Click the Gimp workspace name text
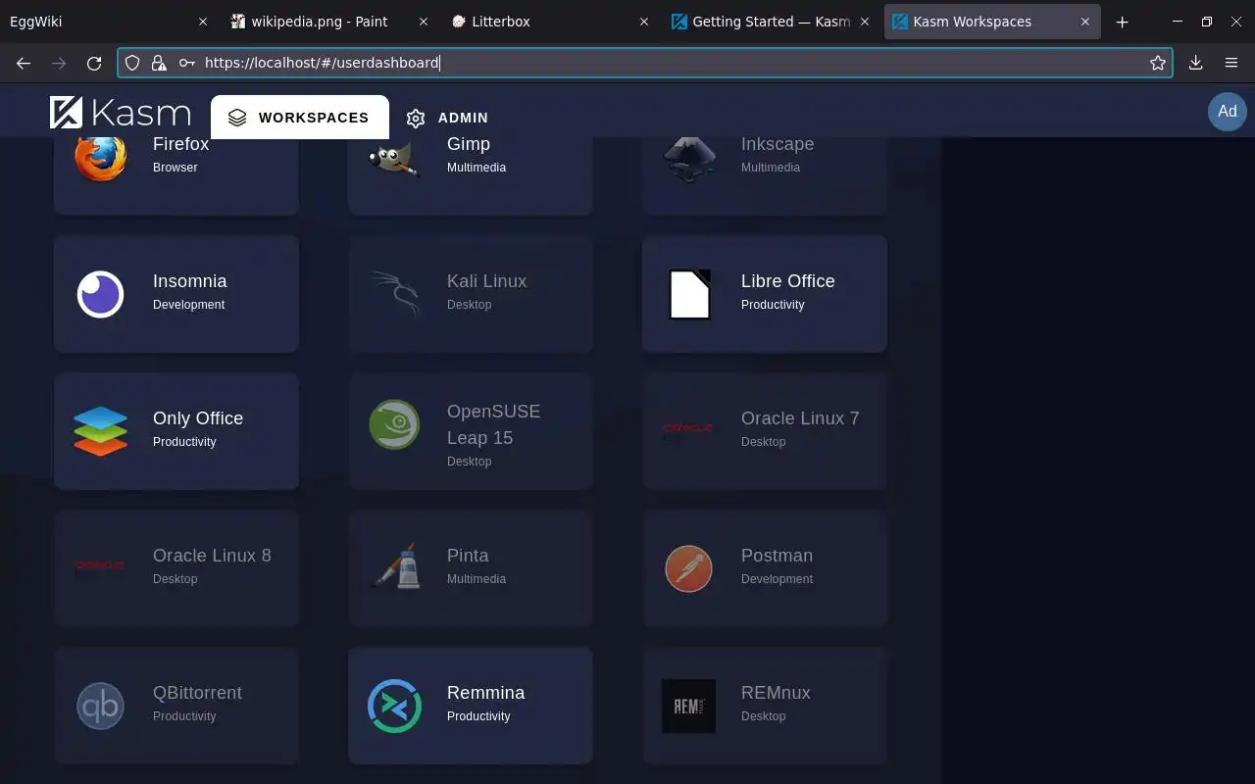 click(469, 143)
